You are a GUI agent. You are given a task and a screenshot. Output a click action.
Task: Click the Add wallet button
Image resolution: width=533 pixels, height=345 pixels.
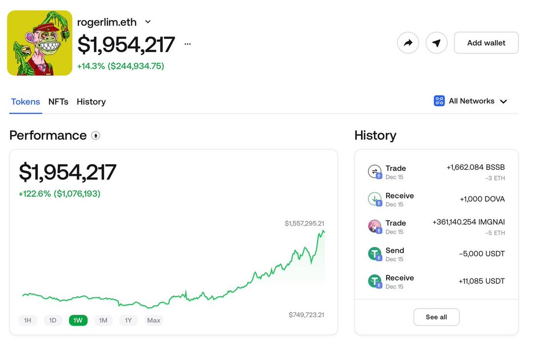[486, 43]
